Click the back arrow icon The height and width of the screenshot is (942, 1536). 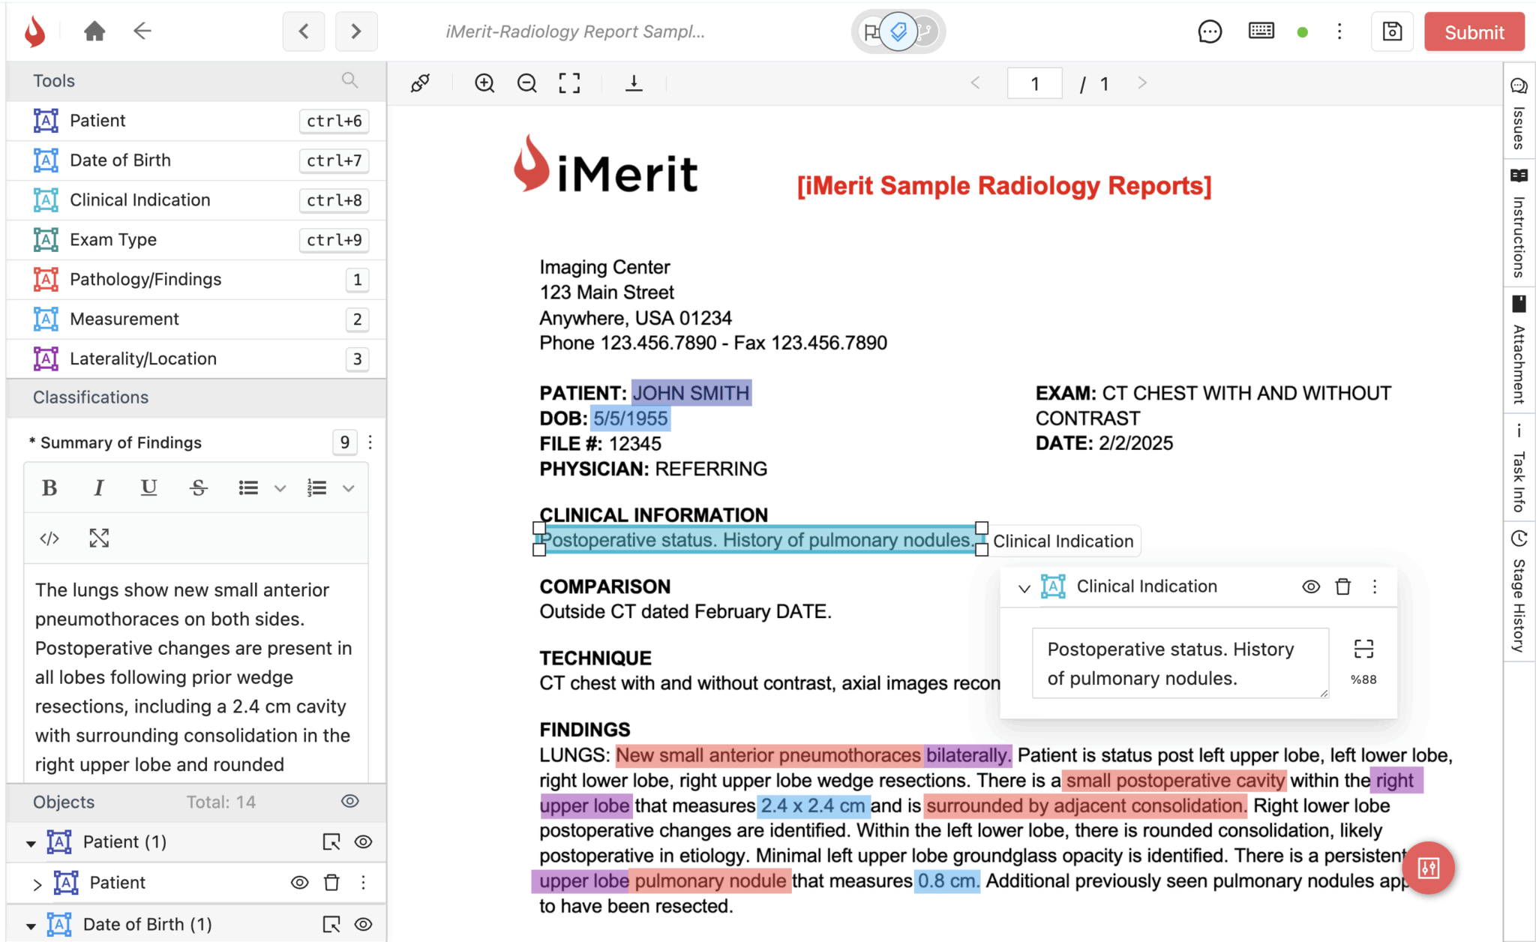tap(142, 31)
